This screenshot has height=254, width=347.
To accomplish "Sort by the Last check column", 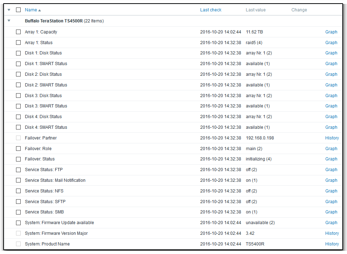I will (211, 10).
